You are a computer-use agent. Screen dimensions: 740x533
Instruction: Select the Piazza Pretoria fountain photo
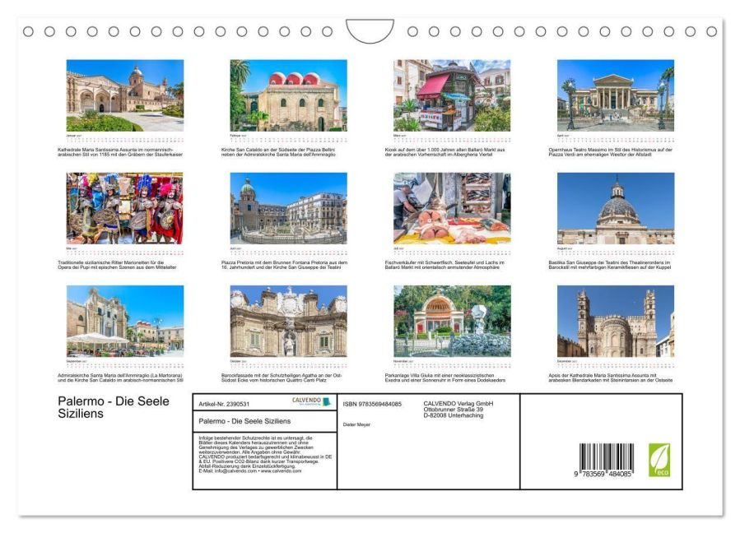pyautogui.click(x=288, y=208)
